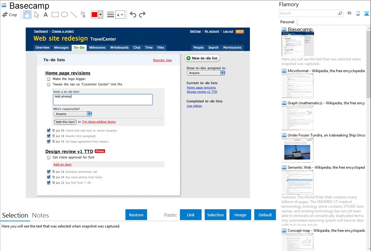Pick the straight line tool
This screenshot has height=251, width=371.
point(74,15)
